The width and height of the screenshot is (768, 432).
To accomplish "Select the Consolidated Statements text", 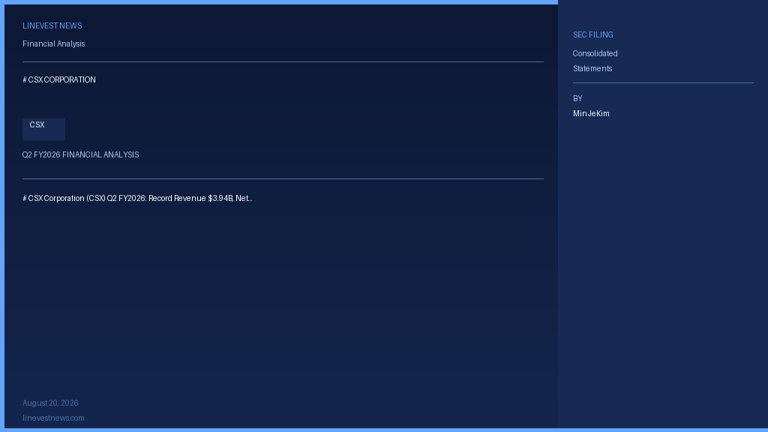I will tap(595, 61).
